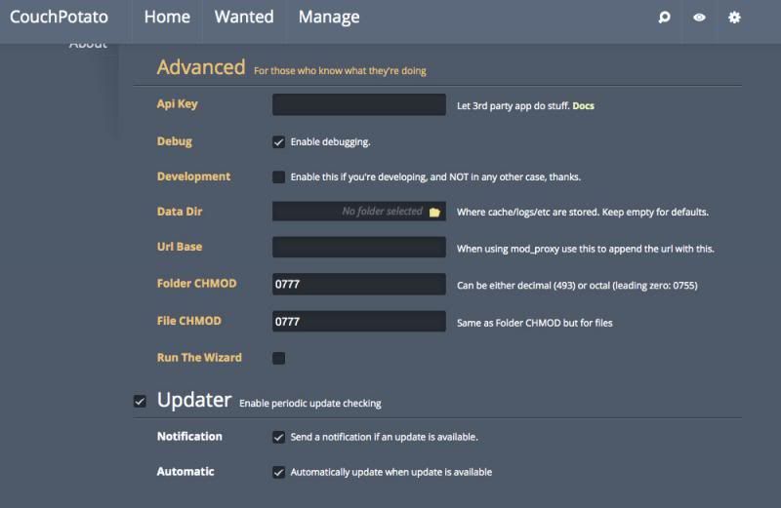
Task: Click the Api Key input field
Action: (358, 105)
